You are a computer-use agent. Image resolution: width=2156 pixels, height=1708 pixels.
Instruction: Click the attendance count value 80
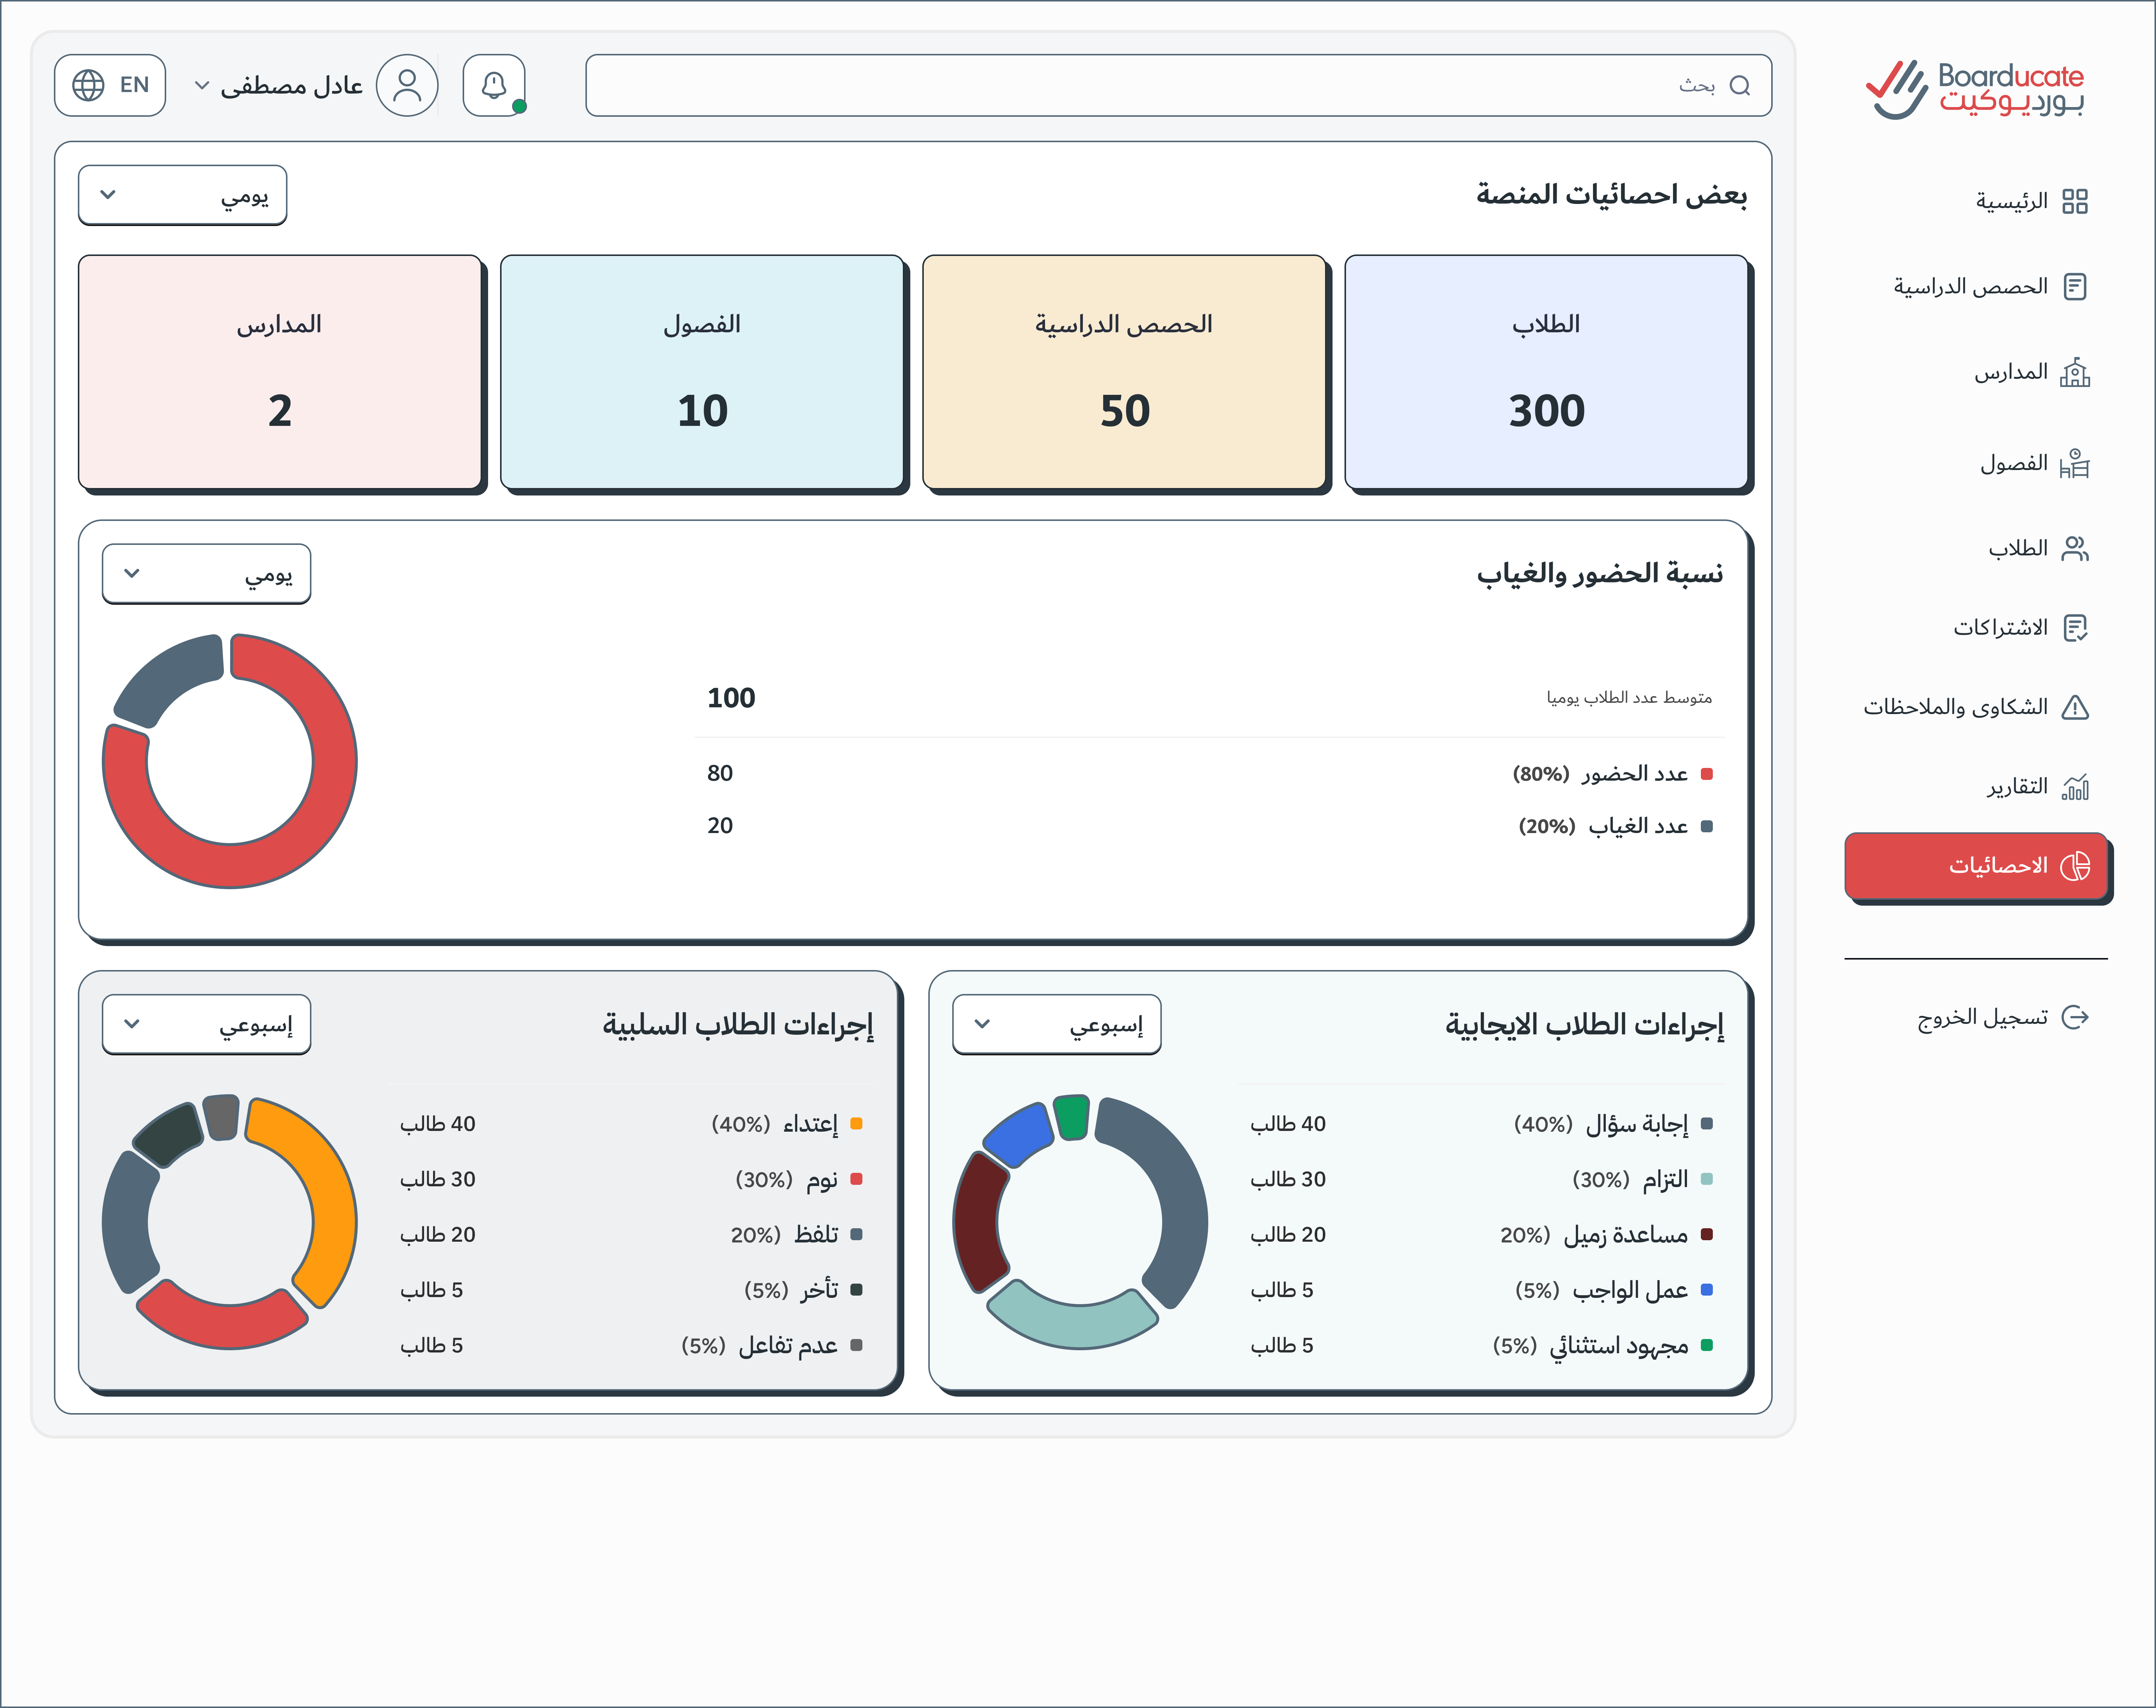tap(720, 773)
